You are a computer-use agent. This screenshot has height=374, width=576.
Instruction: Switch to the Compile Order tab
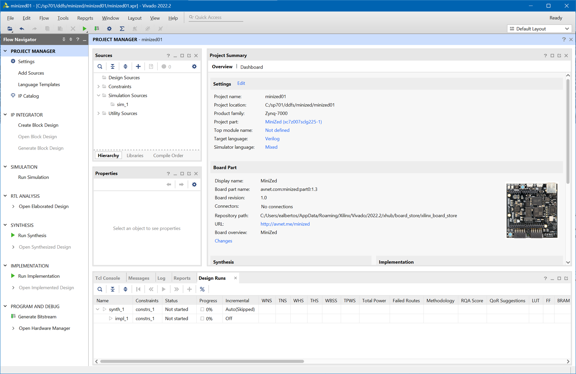[168, 155]
